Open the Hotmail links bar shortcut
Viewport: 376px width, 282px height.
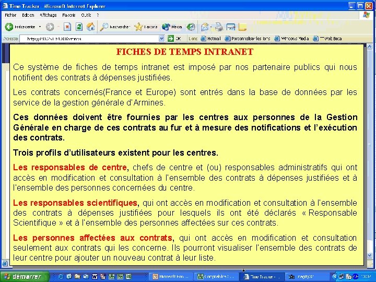[210, 38]
